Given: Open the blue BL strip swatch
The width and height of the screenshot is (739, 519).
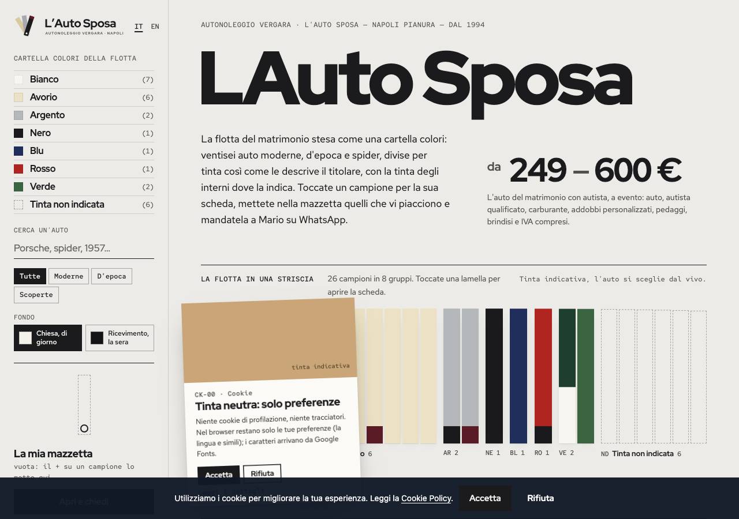Looking at the screenshot, I should pos(518,376).
